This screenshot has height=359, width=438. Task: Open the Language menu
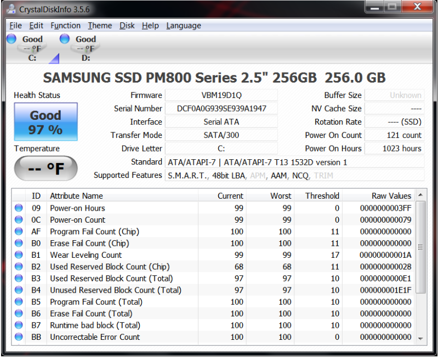pyautogui.click(x=184, y=26)
